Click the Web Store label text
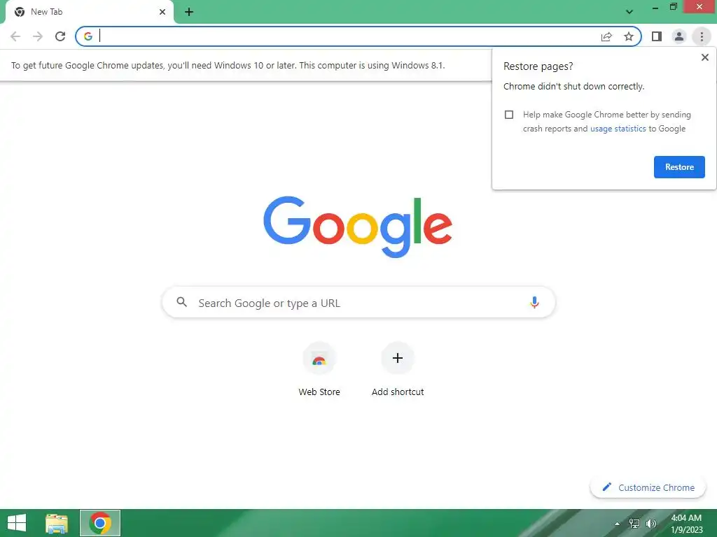 tap(319, 392)
